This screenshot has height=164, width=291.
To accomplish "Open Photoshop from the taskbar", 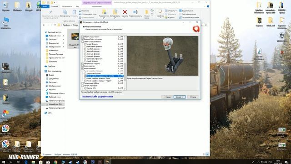I will click(93, 162).
